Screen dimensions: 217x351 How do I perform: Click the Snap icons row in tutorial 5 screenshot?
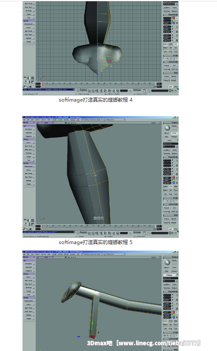point(171,201)
